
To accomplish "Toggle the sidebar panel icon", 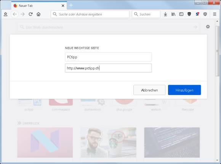I will pyautogui.click(x=181, y=14).
